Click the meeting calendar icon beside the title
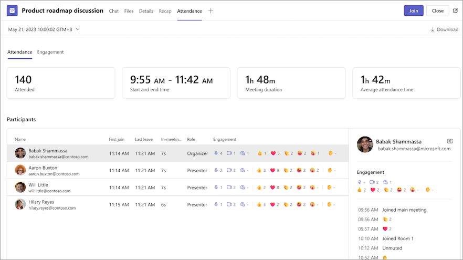This screenshot has height=260, width=463. [12, 11]
